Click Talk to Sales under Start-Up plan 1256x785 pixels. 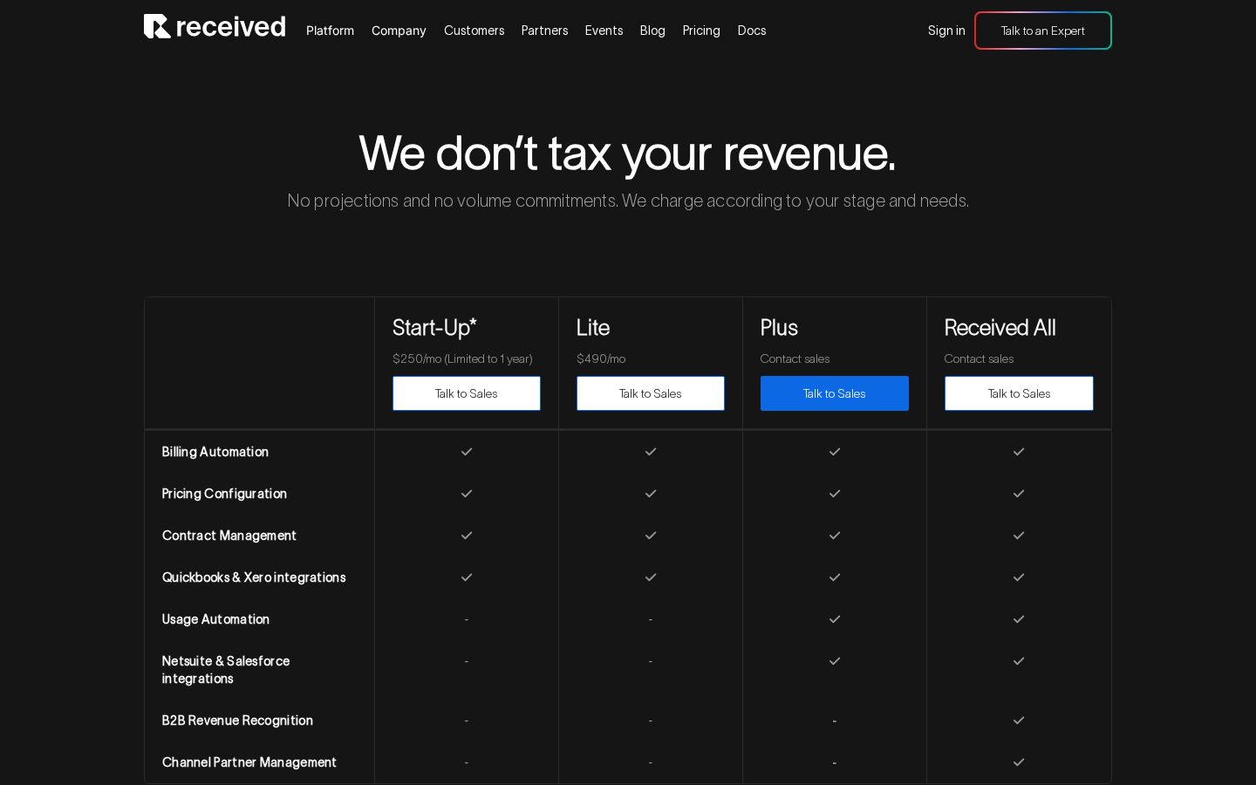[x=467, y=393]
